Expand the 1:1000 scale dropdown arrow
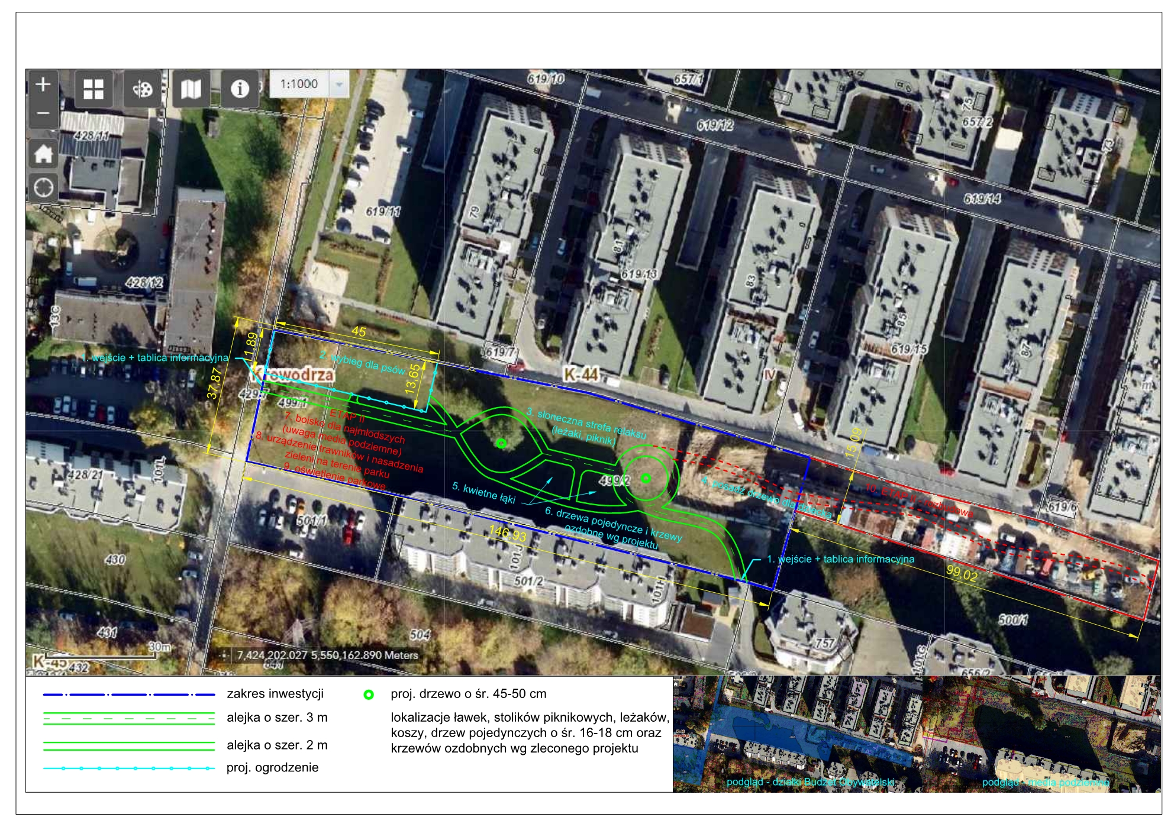The height and width of the screenshot is (830, 1174). point(339,84)
